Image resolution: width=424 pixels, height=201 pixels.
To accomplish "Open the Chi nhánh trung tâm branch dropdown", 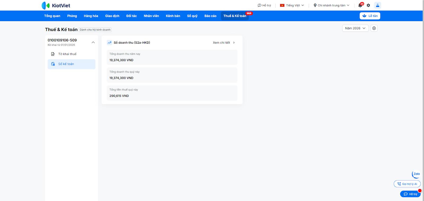I will pos(332,5).
